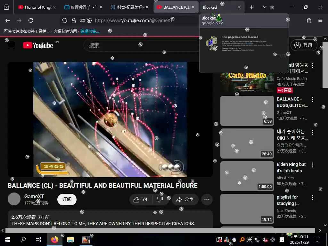Open Elden Ring but it's lofi beats
This screenshot has width=328, height=246.
point(291,168)
